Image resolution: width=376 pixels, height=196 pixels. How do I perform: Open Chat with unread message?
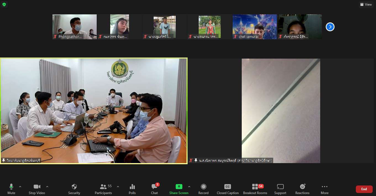(154, 189)
